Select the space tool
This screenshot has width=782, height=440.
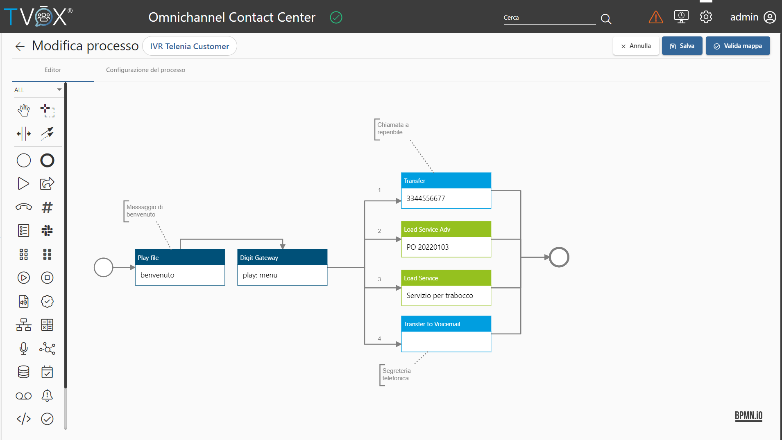coord(24,133)
